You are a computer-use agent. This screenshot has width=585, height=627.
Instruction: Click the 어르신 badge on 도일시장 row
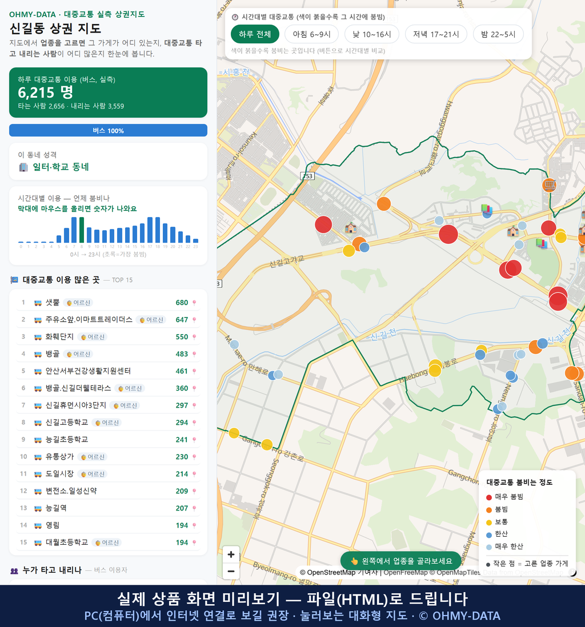tap(93, 475)
